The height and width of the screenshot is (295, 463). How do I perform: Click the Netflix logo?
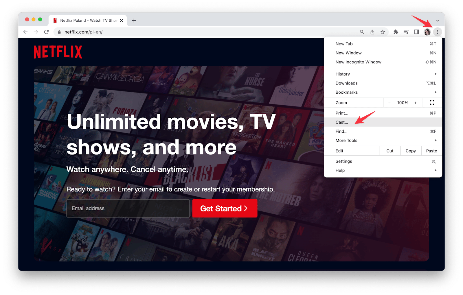(58, 52)
